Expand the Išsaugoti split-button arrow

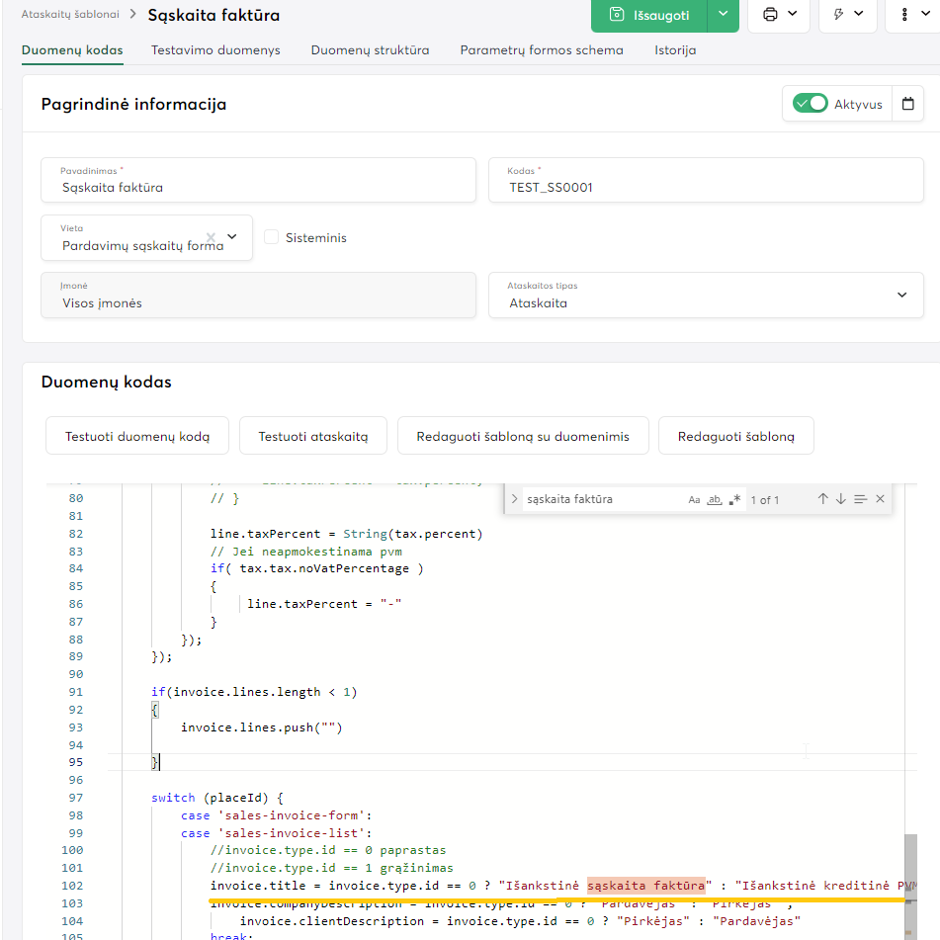[x=724, y=15]
